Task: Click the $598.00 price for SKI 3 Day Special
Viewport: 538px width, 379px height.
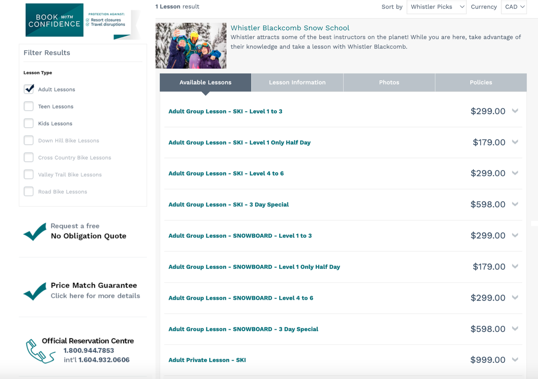Action: (x=488, y=204)
